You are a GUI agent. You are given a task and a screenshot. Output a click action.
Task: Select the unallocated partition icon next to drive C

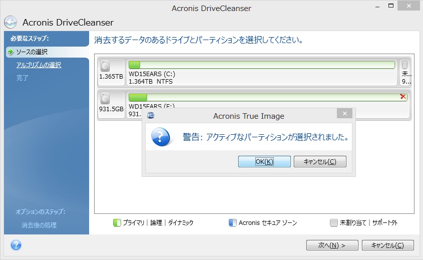point(404,65)
